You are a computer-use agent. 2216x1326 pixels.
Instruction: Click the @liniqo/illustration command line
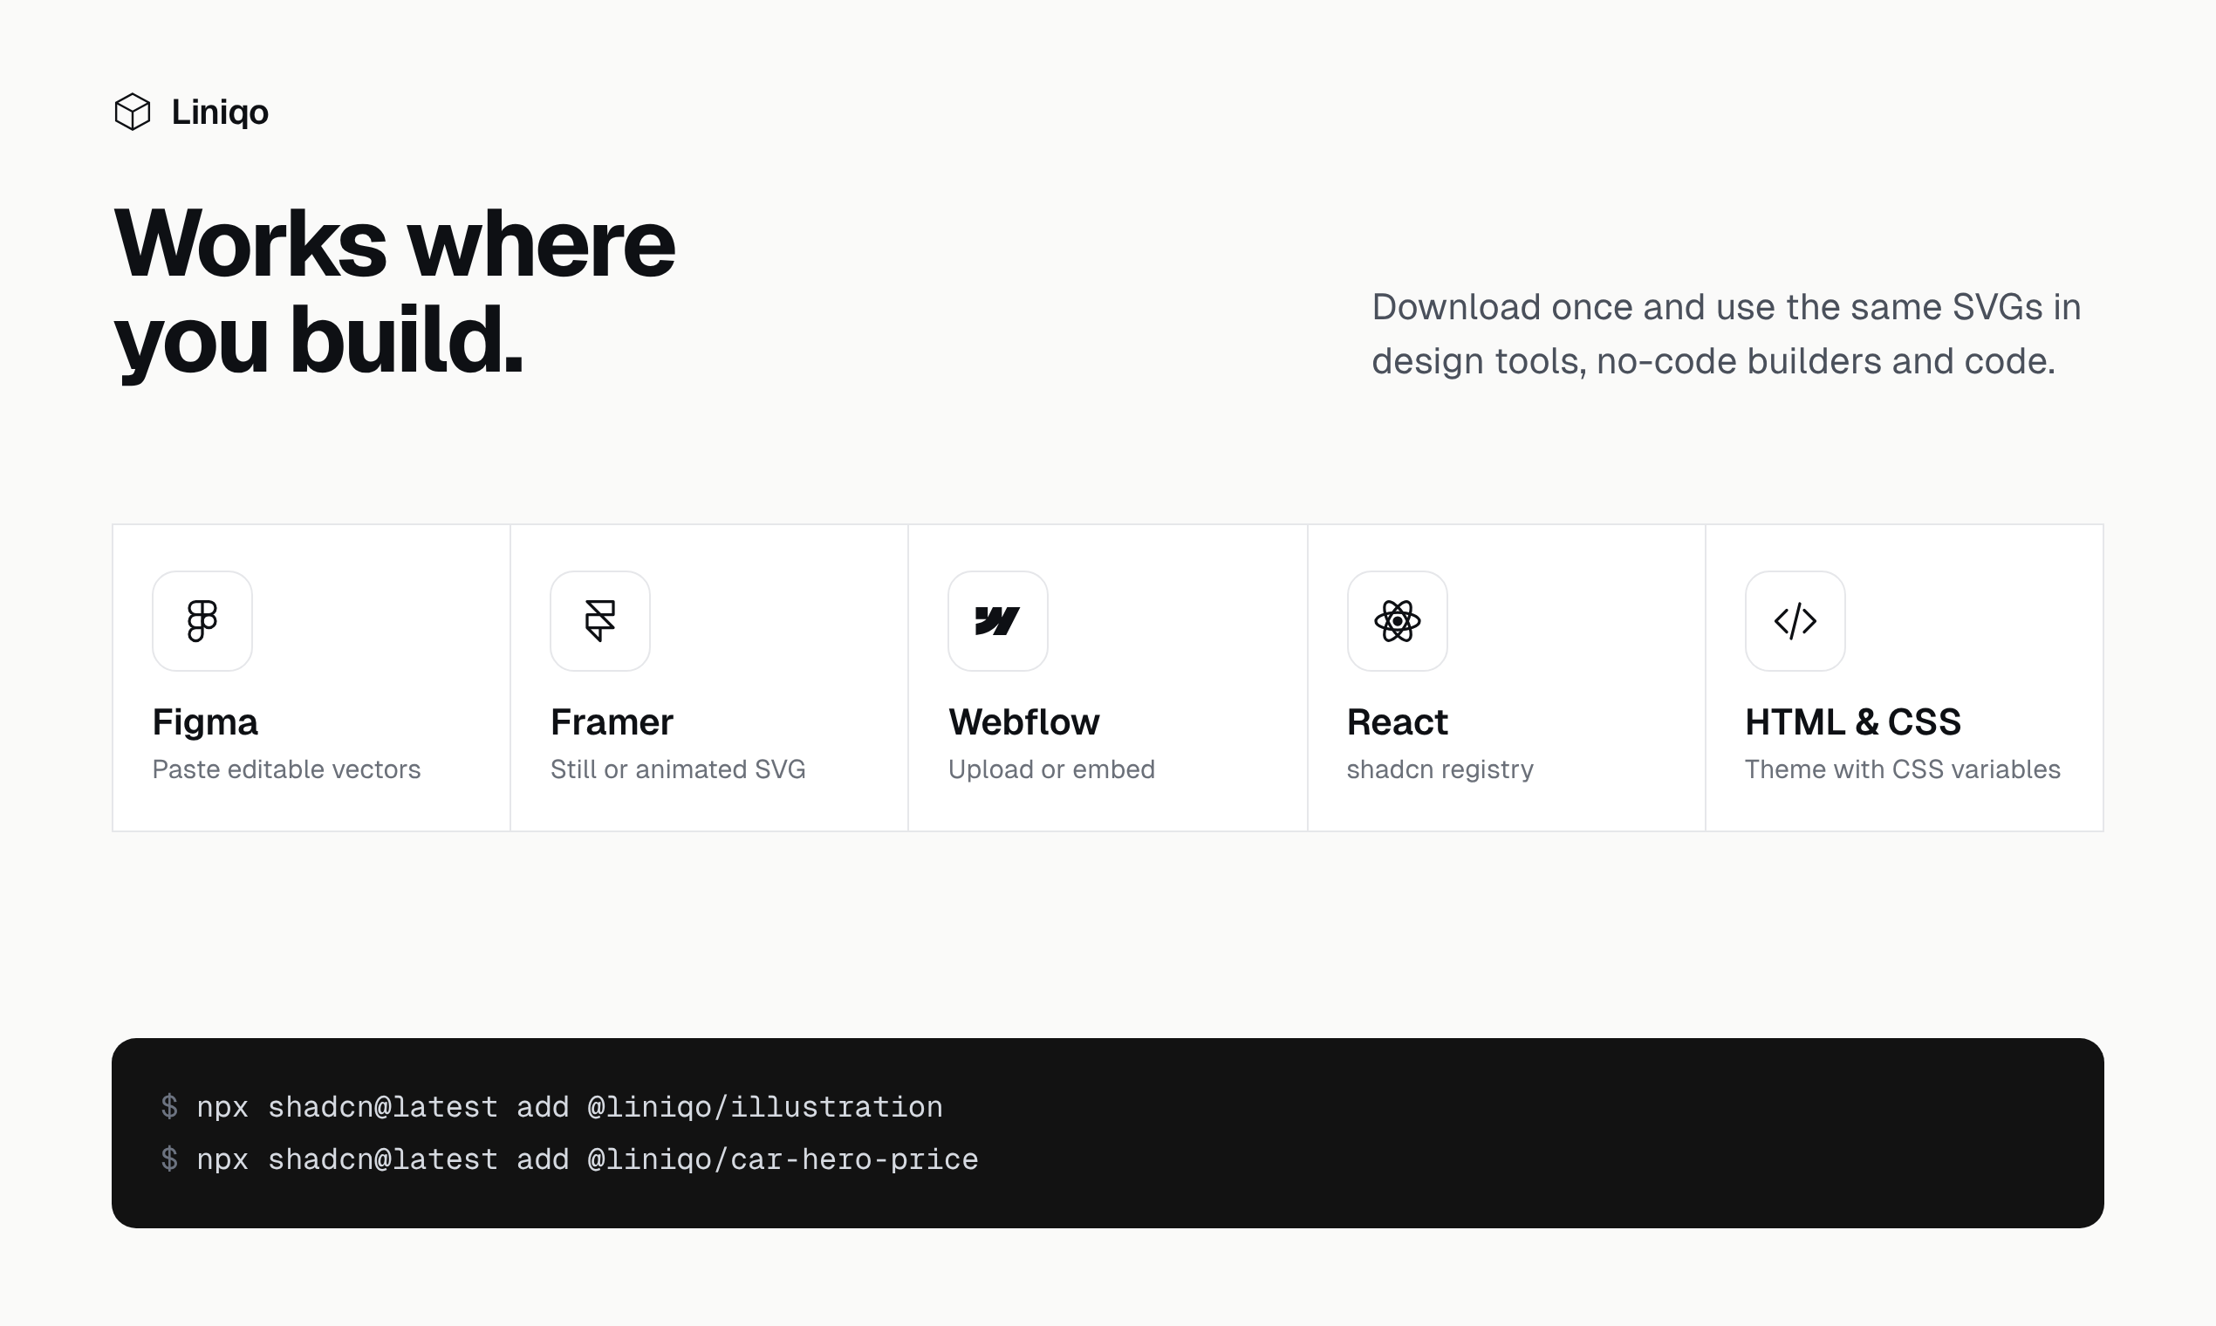(x=551, y=1107)
